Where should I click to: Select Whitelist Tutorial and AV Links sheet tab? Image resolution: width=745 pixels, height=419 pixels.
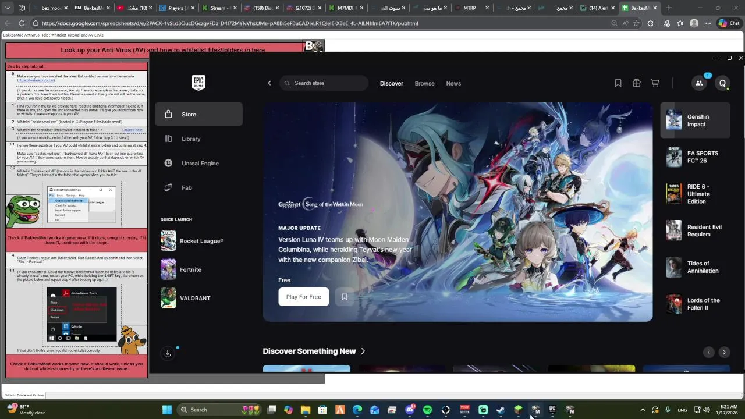pos(24,395)
